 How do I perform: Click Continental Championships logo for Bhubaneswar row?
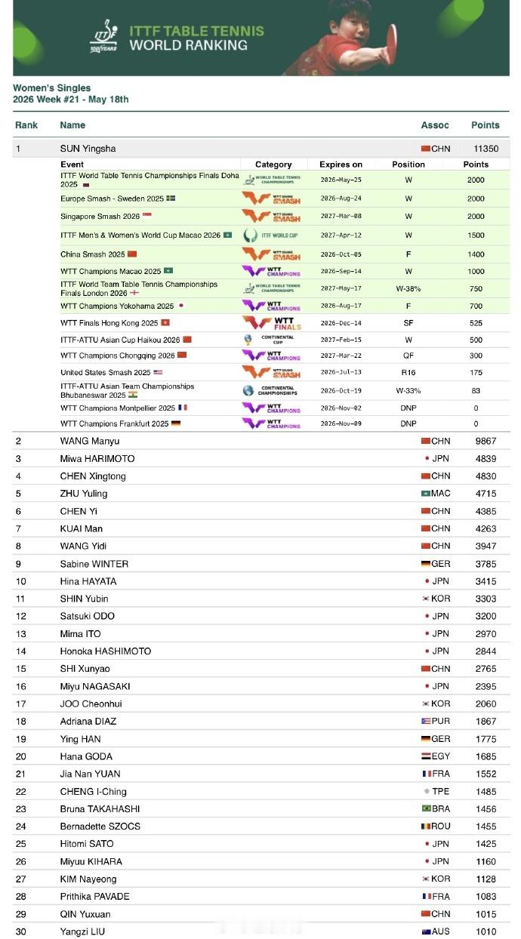pos(271,390)
